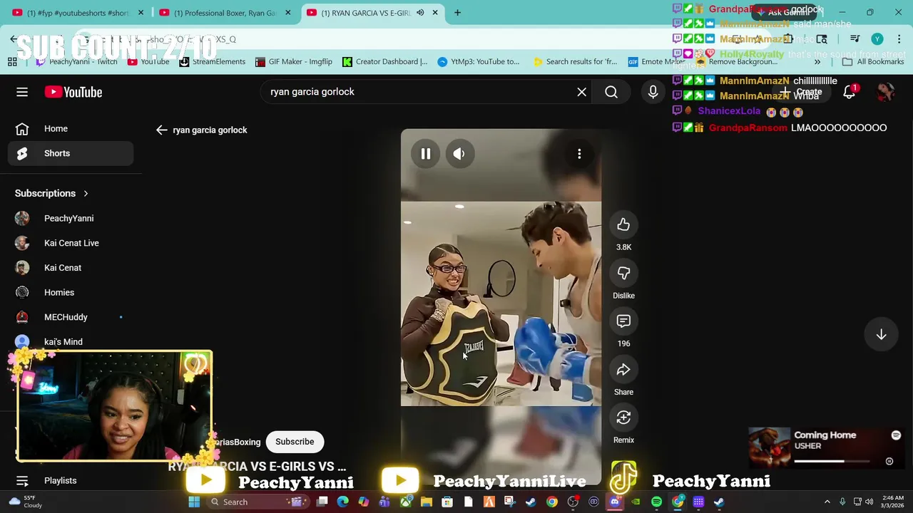The height and width of the screenshot is (513, 913).
Task: Show more bookmarks with the double chevron
Action: (817, 62)
